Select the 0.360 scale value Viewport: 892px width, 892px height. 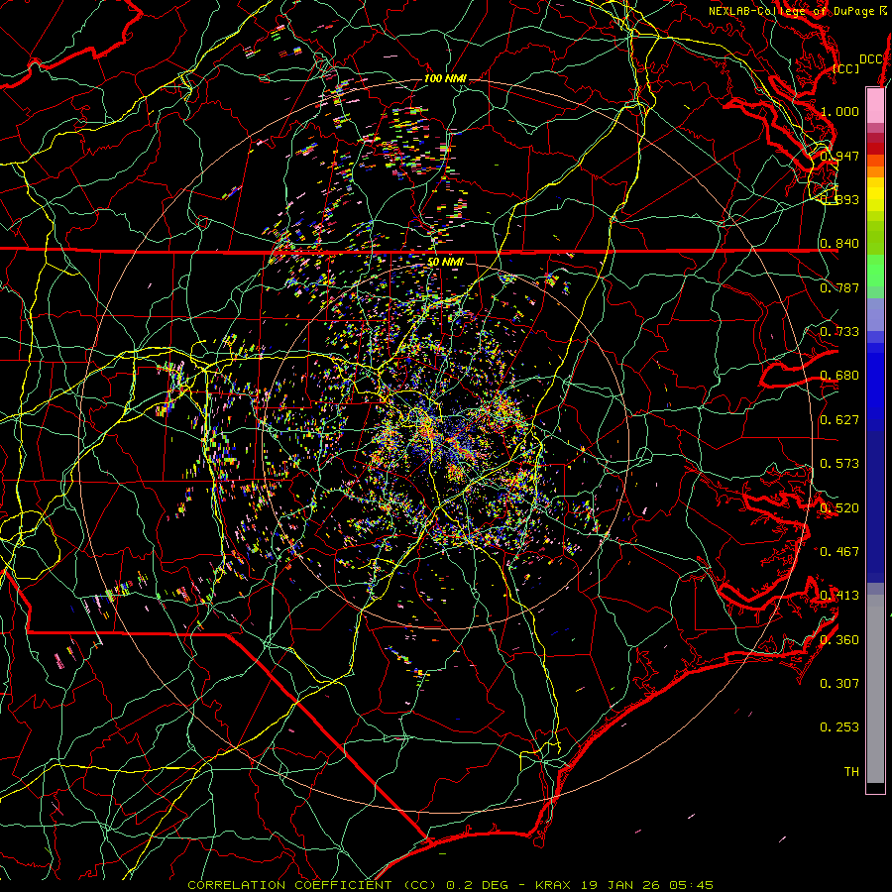(839, 640)
